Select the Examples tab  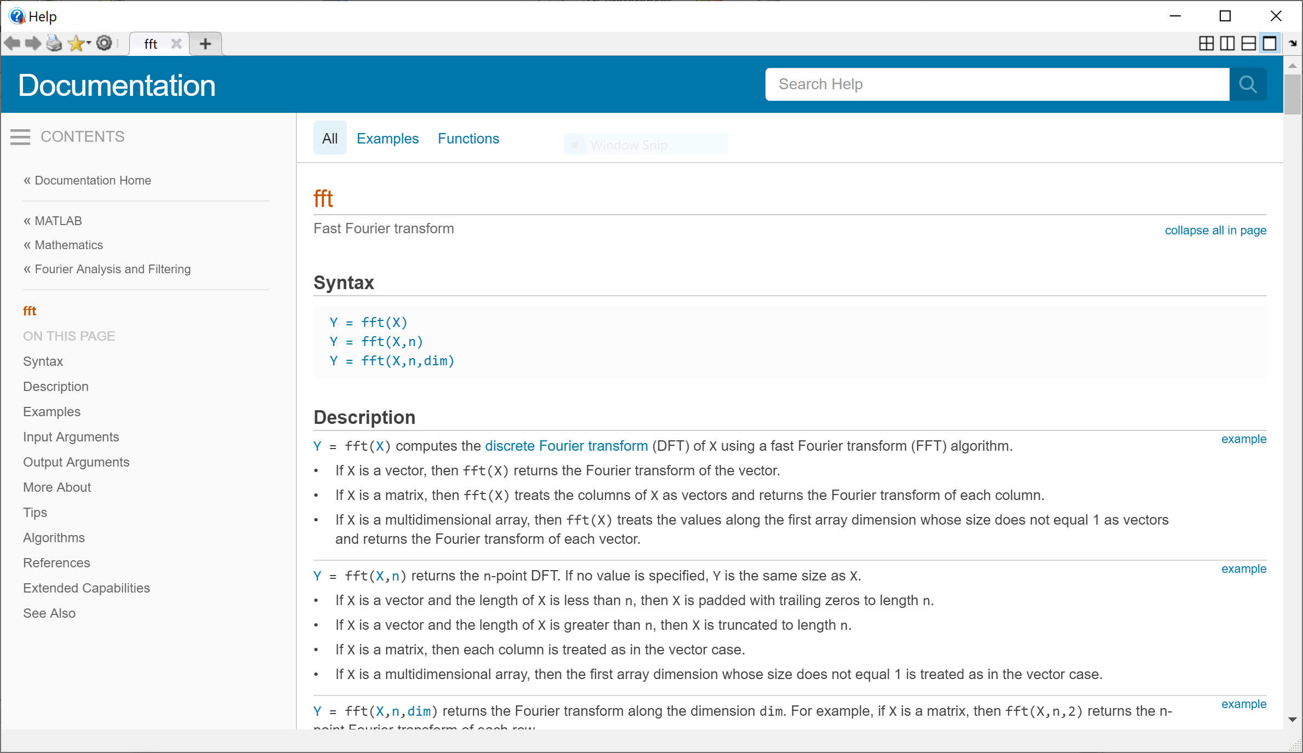click(387, 139)
